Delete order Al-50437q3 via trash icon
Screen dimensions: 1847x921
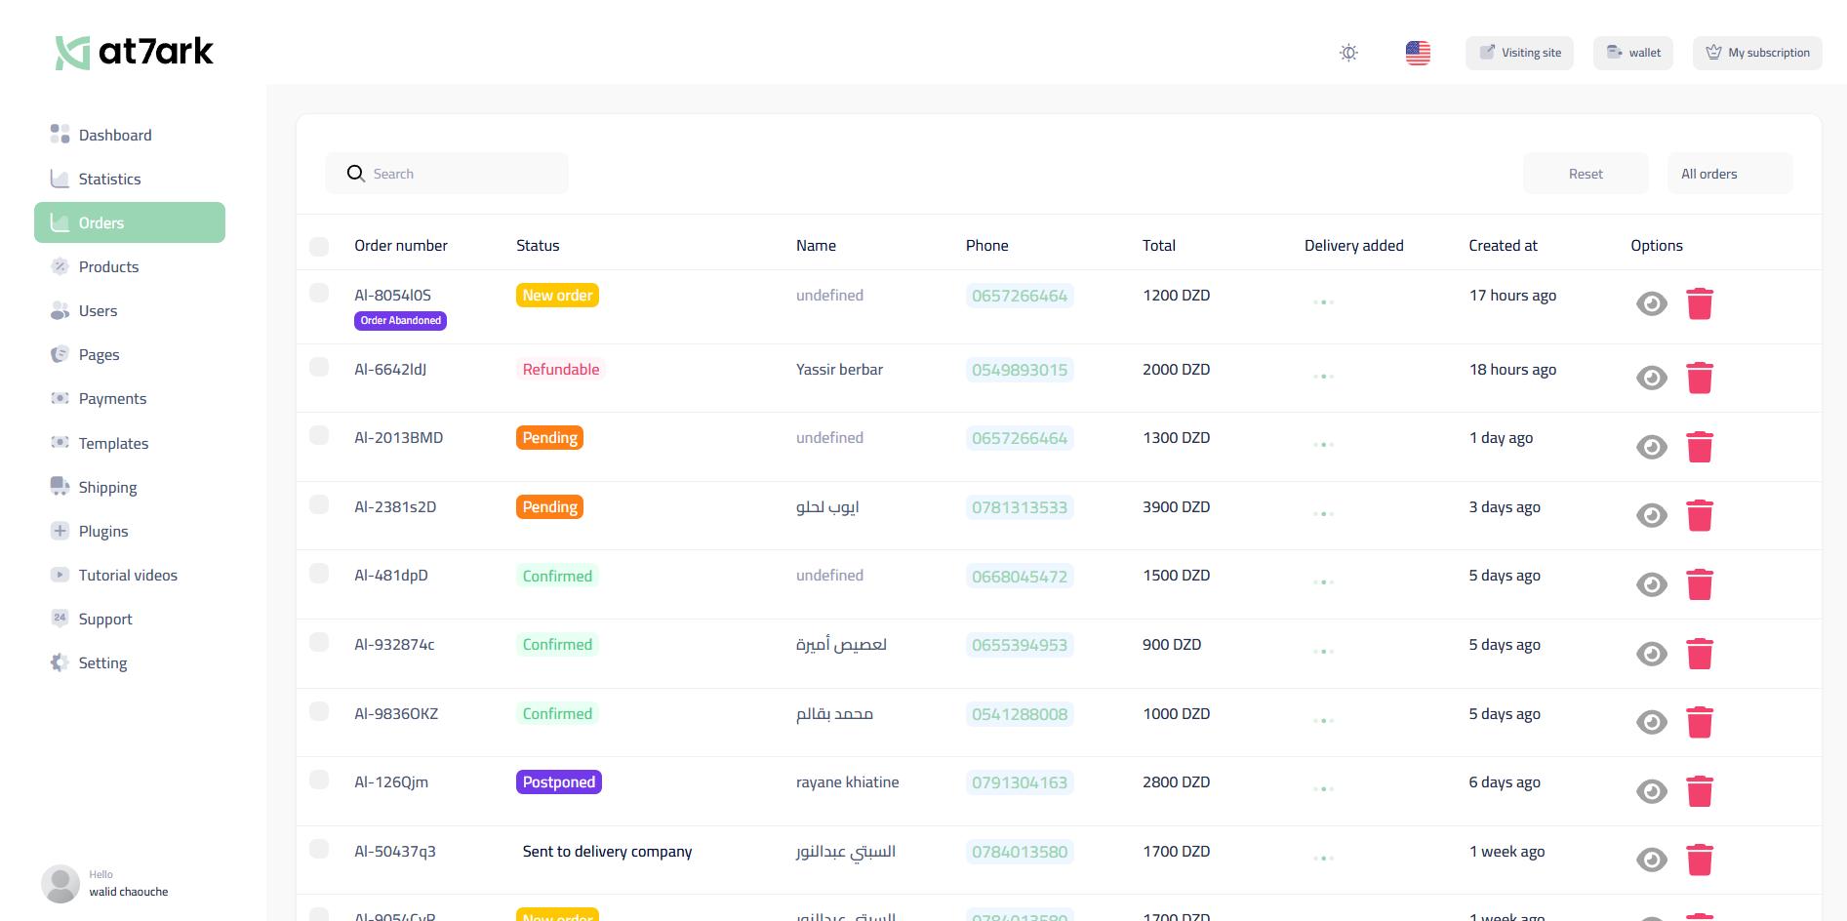[x=1700, y=860]
